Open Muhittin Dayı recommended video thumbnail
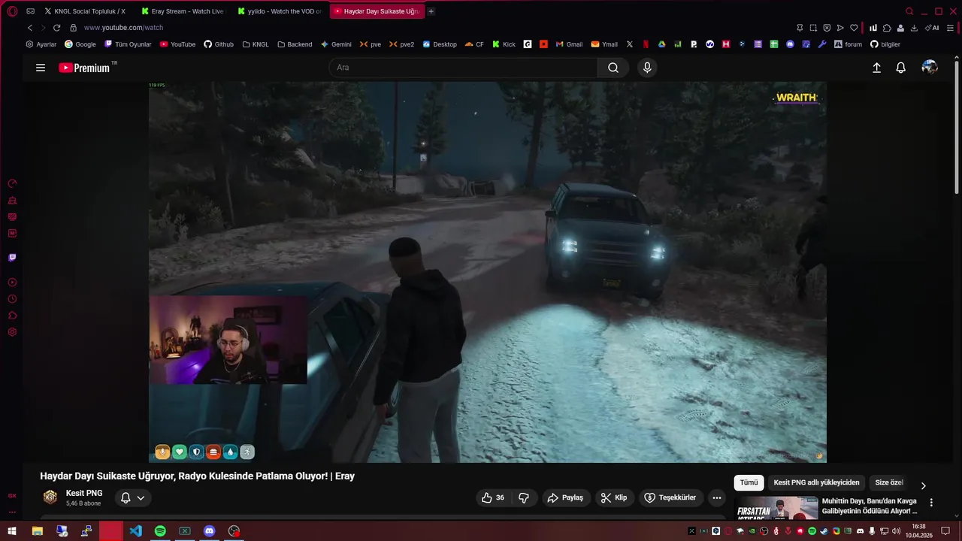The height and width of the screenshot is (541, 962). [x=776, y=507]
